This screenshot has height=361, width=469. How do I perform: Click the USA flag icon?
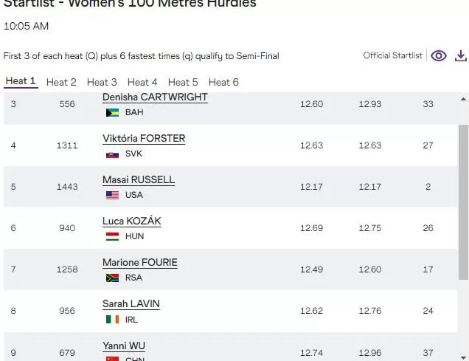pos(113,196)
